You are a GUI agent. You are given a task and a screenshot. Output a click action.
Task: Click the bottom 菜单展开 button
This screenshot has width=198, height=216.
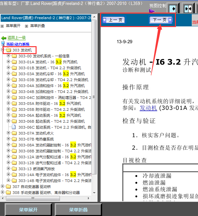(x=28, y=210)
